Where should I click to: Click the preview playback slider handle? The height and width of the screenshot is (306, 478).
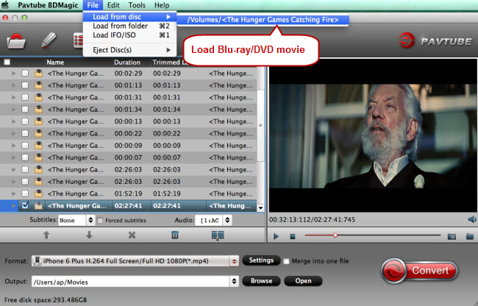pyautogui.click(x=335, y=235)
